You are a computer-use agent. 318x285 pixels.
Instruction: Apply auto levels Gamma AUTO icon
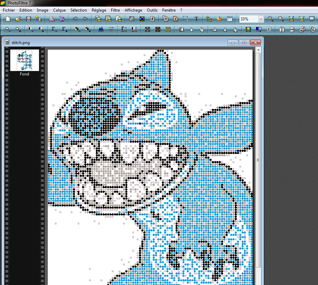pos(124,30)
